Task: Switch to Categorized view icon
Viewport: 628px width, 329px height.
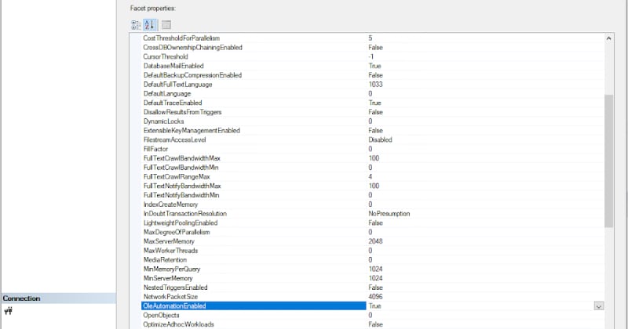Action: [x=136, y=25]
